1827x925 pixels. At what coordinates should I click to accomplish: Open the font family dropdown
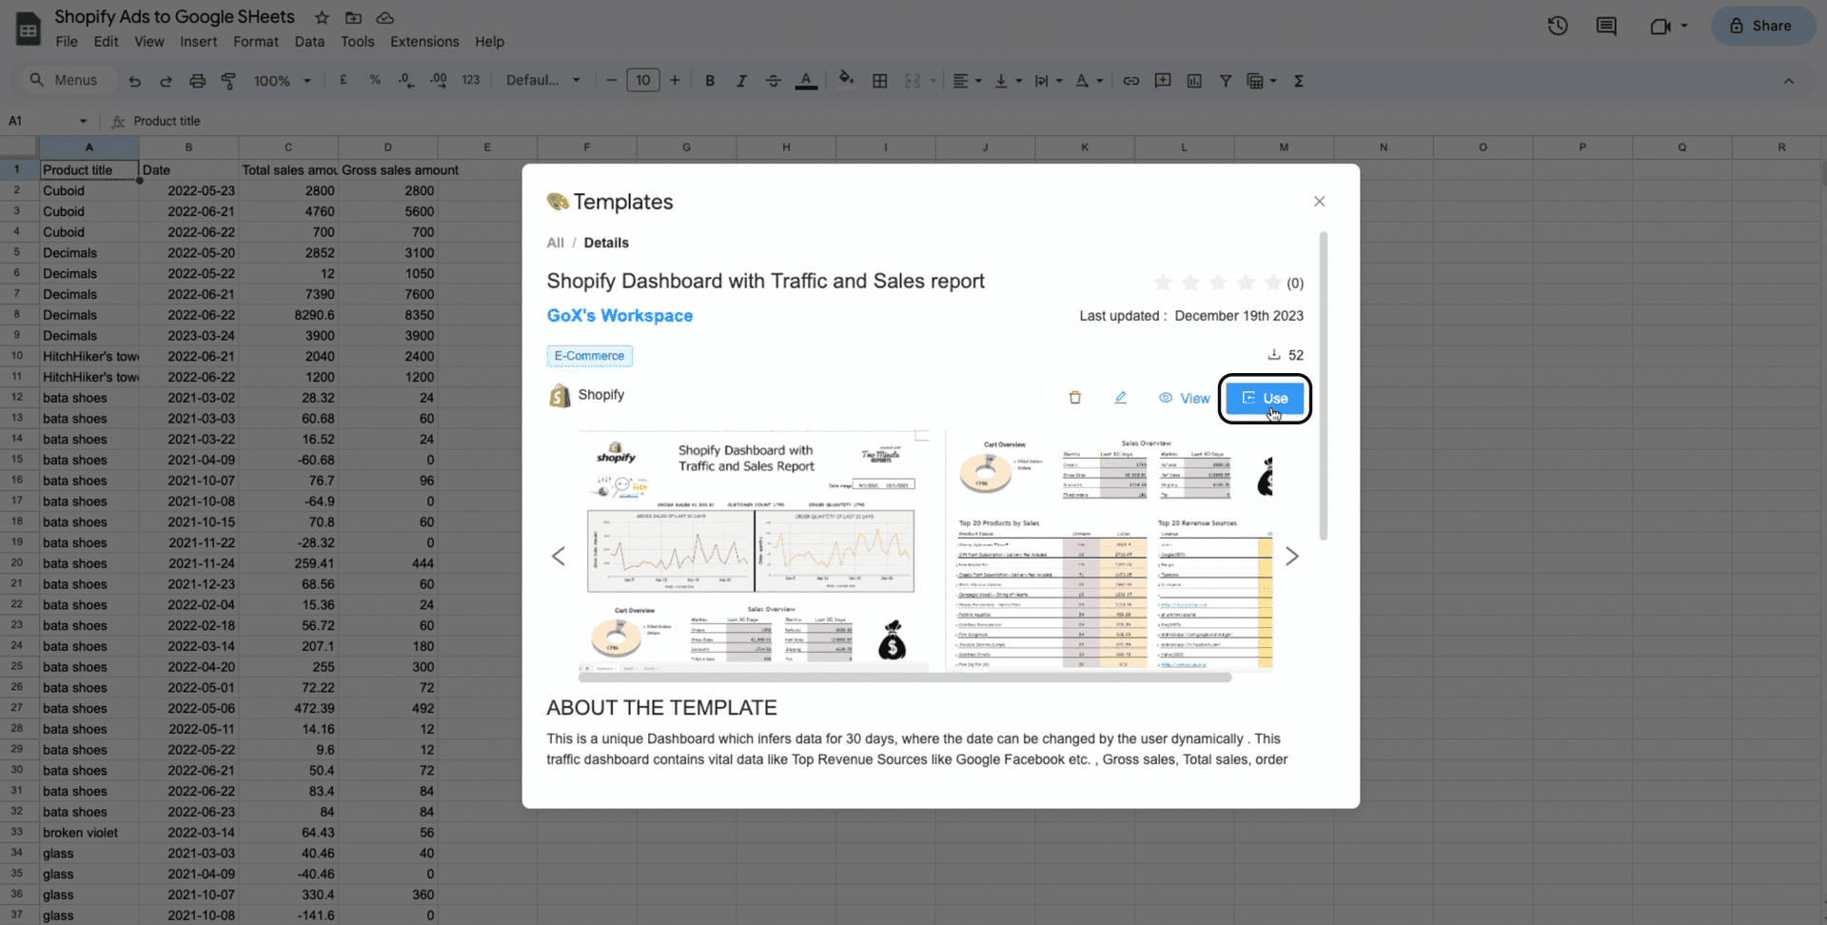(542, 80)
